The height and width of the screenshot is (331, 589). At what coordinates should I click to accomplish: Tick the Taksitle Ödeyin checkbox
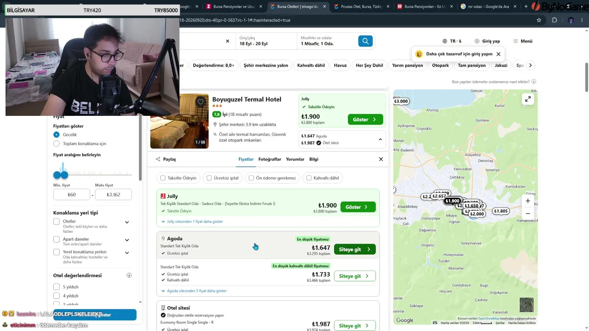click(x=163, y=178)
